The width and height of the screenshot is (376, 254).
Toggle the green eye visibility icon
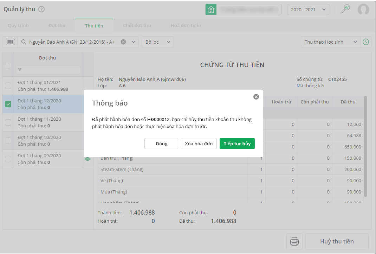click(x=87, y=159)
